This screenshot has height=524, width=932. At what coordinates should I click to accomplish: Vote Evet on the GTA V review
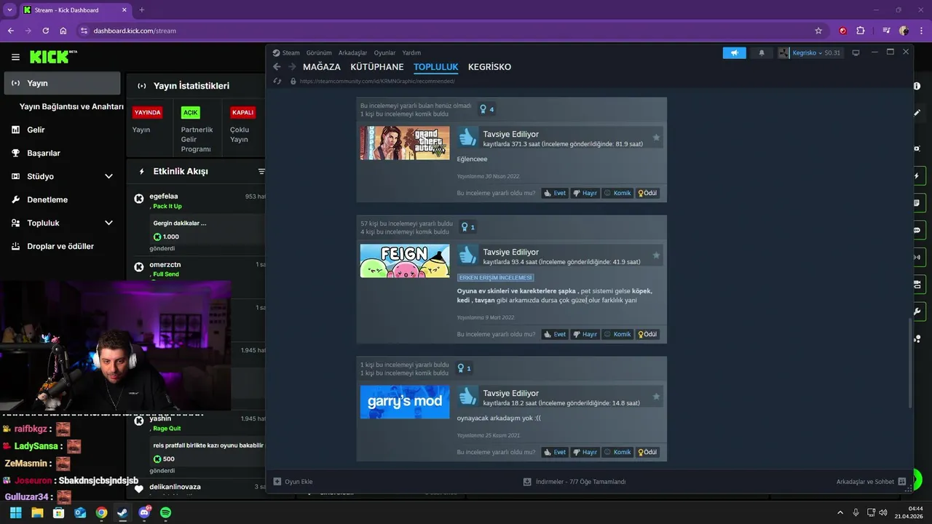(555, 193)
